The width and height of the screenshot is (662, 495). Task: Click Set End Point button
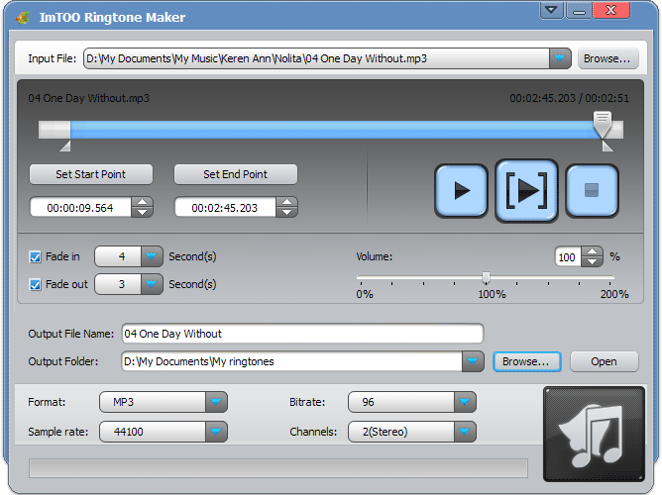(236, 174)
